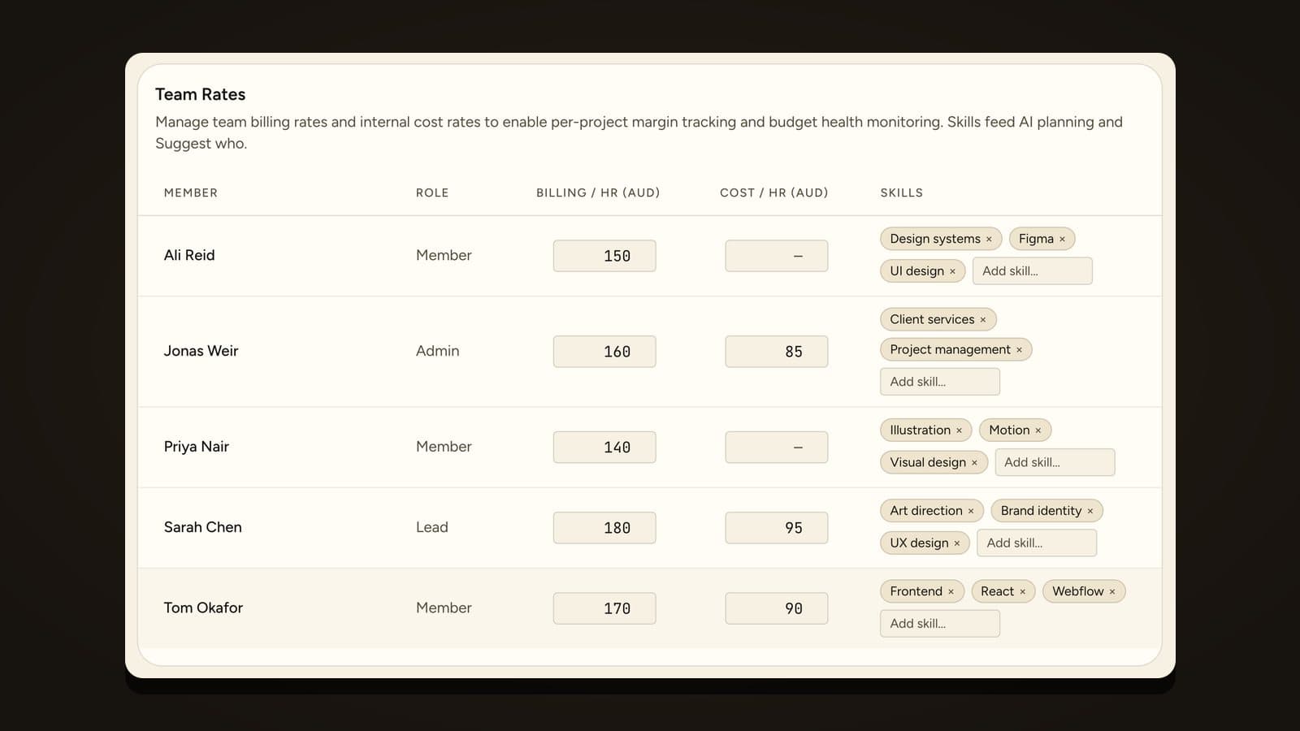This screenshot has height=731, width=1300.
Task: Remove the Art direction skill tag
Action: pos(970,511)
